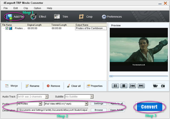Click the video preview image
Viewport: 170px width, 119px height.
[139, 50]
